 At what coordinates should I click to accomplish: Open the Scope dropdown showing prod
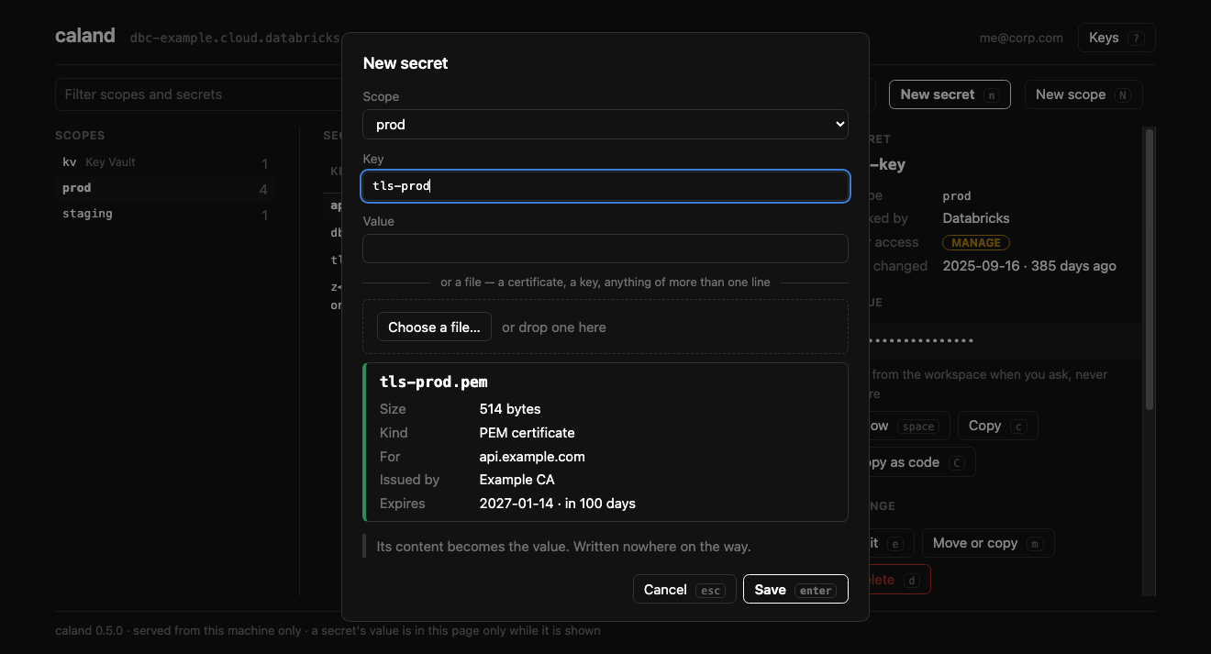[605, 124]
